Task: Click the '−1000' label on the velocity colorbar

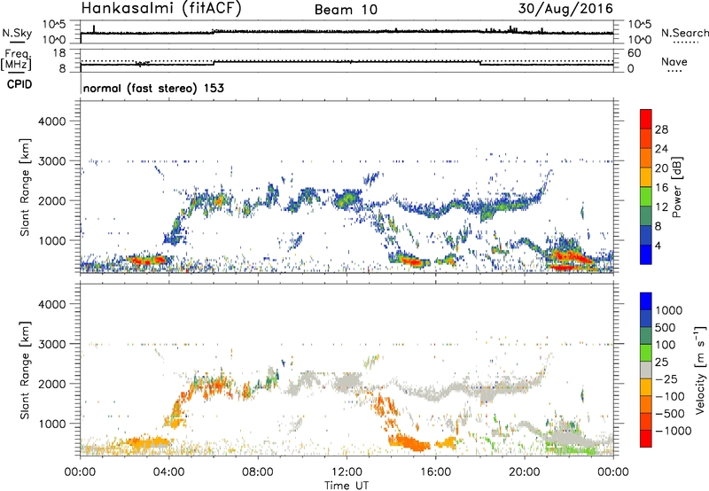Action: [673, 431]
